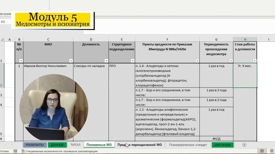Switch to the ДАННЫЕ sheet tab
The width and height of the screenshot is (275, 154).
pyautogui.click(x=57, y=145)
